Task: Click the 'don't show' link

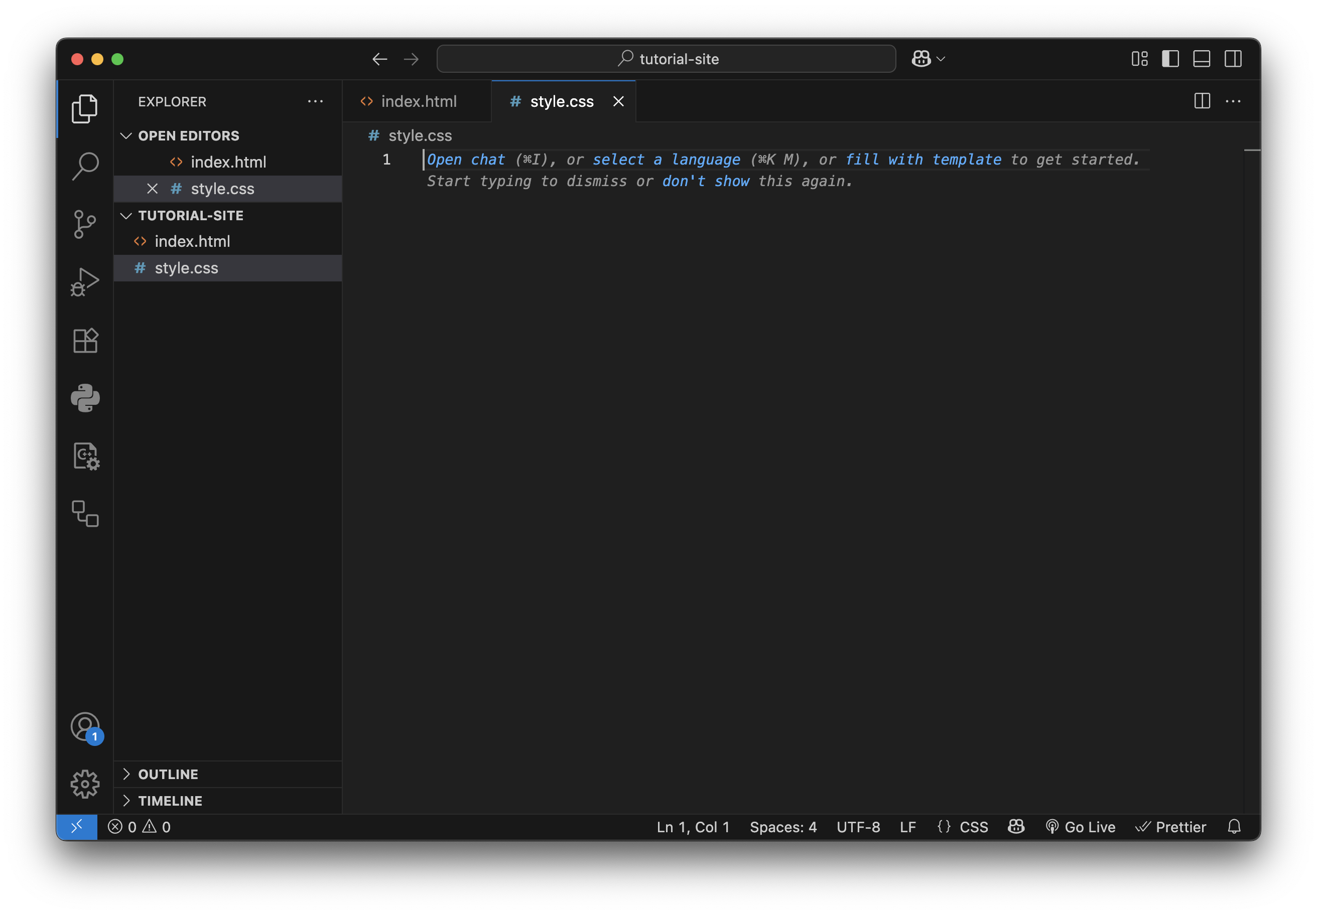Action: (706, 181)
